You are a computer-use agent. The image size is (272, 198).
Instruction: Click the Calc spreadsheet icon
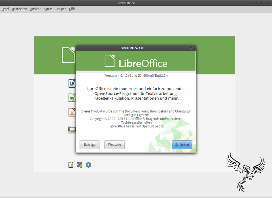(72, 98)
